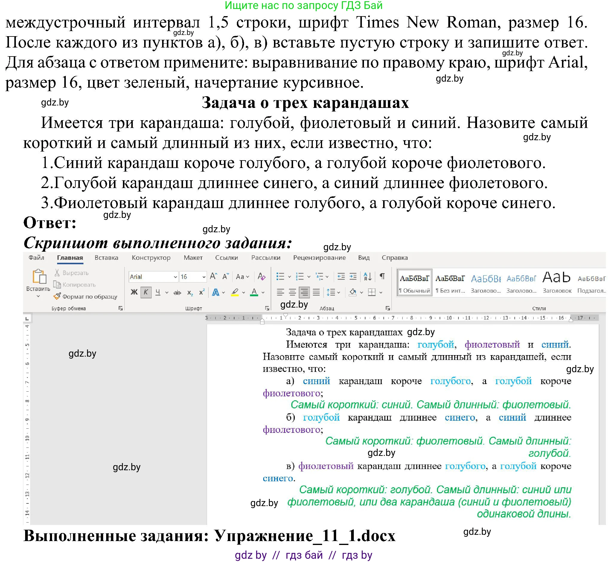Click the paragraph shading paint bucket
This screenshot has height=562, width=608.
pyautogui.click(x=353, y=292)
